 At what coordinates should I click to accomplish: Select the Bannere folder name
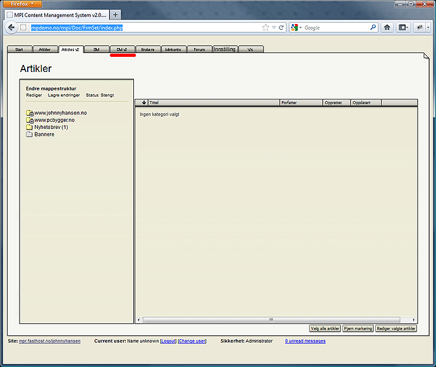tap(44, 135)
